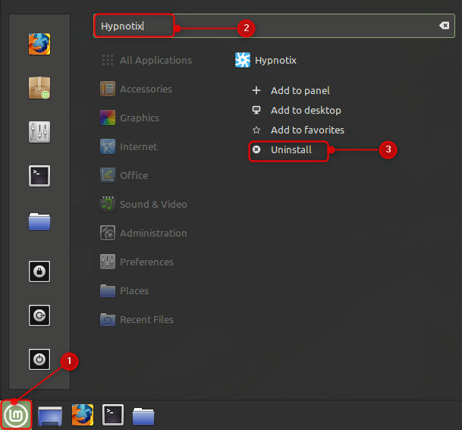The width and height of the screenshot is (462, 430).
Task: Click the plus icon beside Add to panel
Action: pos(256,90)
